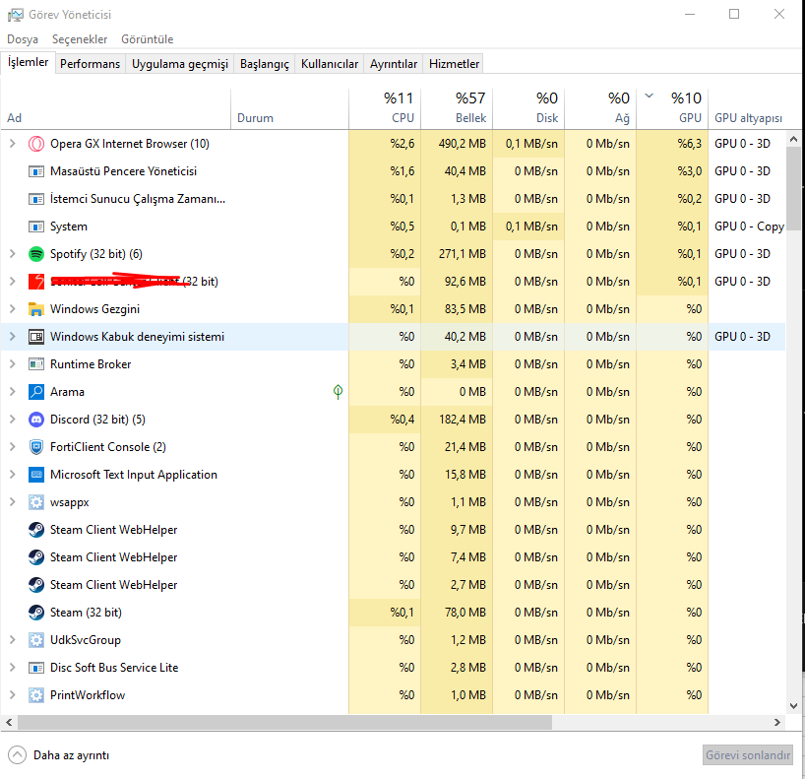This screenshot has width=805, height=779.
Task: Expand the Runtime Broker process
Action: pos(13,364)
